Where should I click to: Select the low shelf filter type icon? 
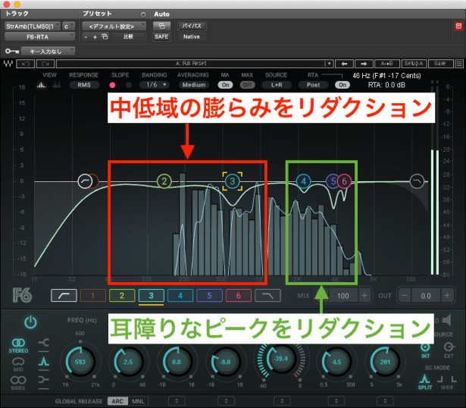44,344
